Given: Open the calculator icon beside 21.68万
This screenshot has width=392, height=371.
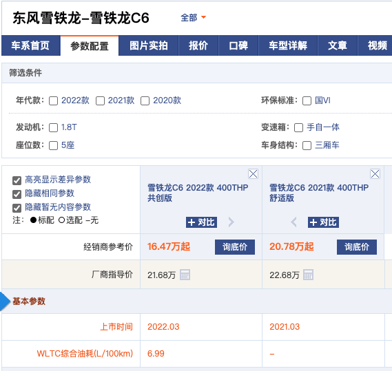Looking at the screenshot, I should click(x=185, y=275).
